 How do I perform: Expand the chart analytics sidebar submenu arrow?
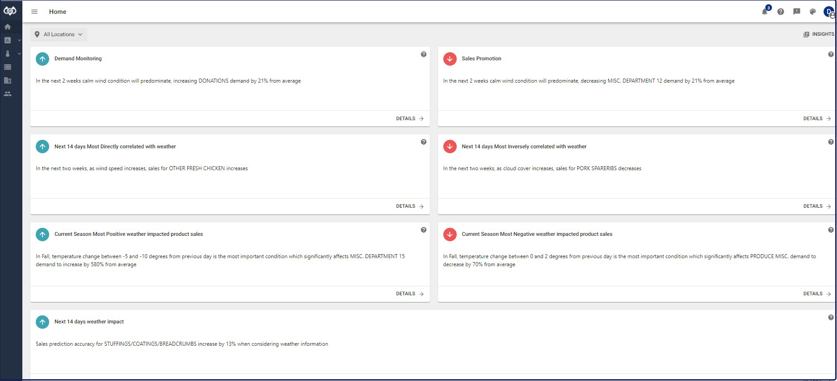(x=19, y=40)
